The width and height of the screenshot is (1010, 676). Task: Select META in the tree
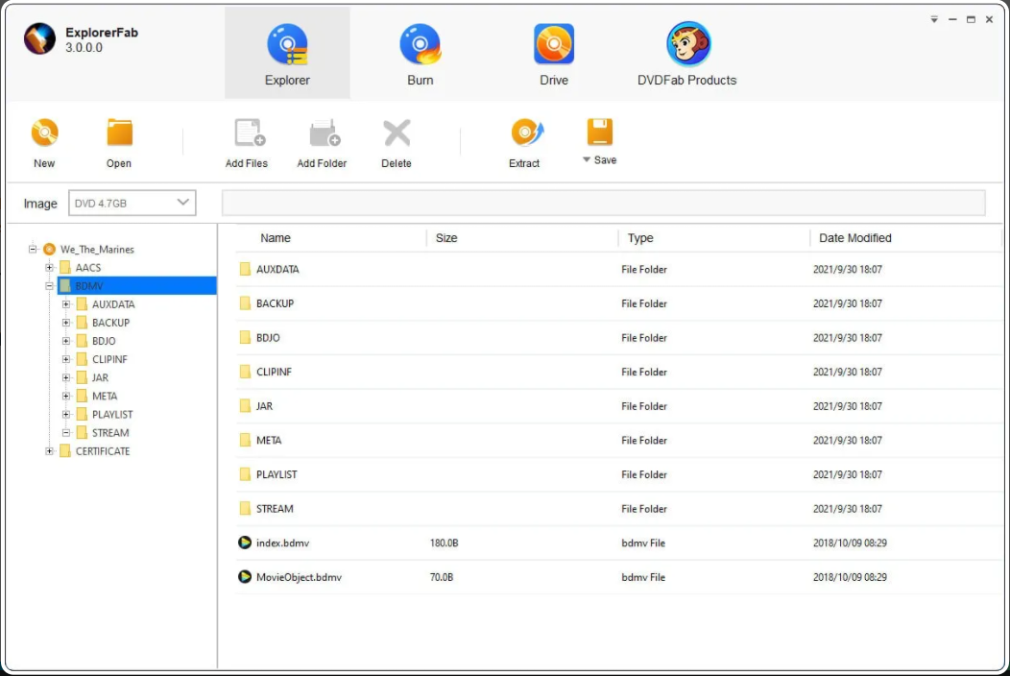105,396
